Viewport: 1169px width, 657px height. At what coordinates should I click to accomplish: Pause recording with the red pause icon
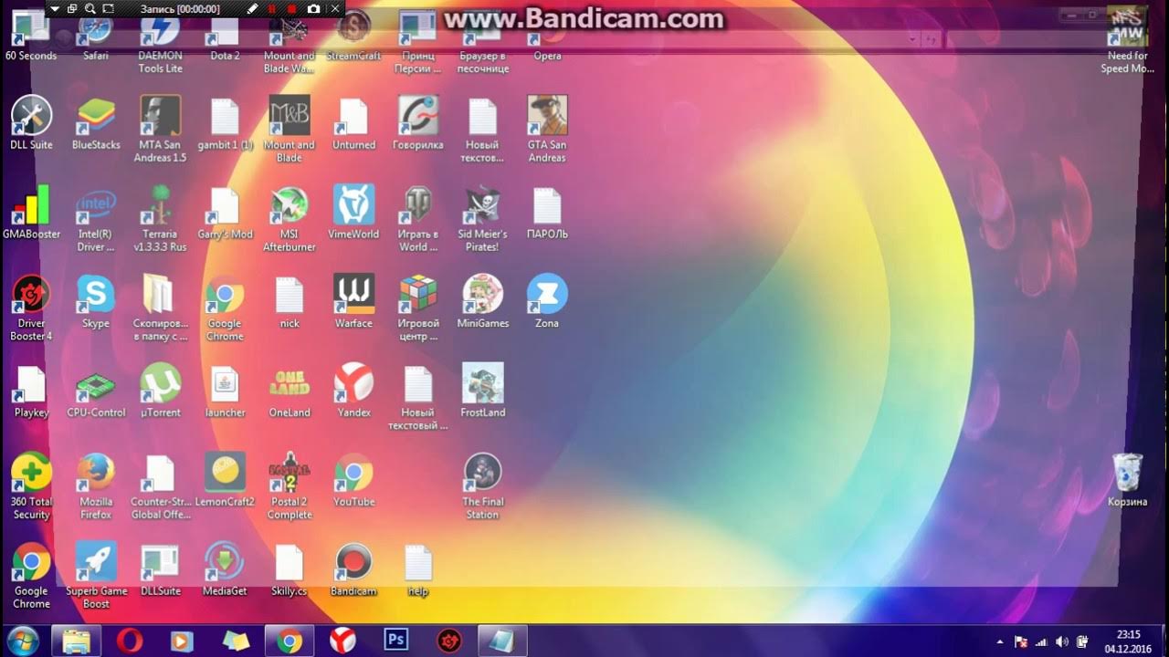(272, 9)
